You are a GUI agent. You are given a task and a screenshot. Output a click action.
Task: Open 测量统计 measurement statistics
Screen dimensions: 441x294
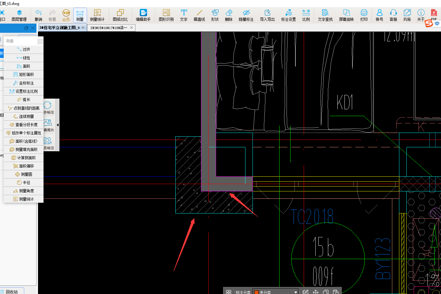click(97, 15)
